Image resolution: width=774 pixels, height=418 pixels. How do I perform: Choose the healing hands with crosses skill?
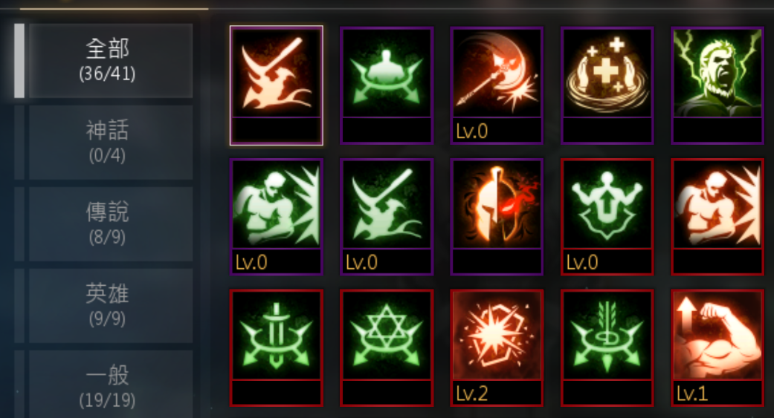click(x=607, y=85)
